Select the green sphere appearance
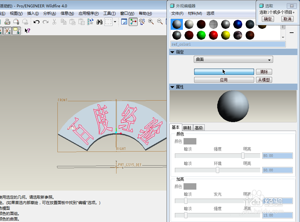The image size is (300, 222). [201, 35]
